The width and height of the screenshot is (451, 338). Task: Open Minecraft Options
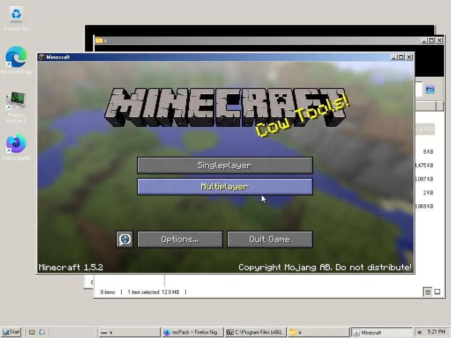(x=180, y=239)
